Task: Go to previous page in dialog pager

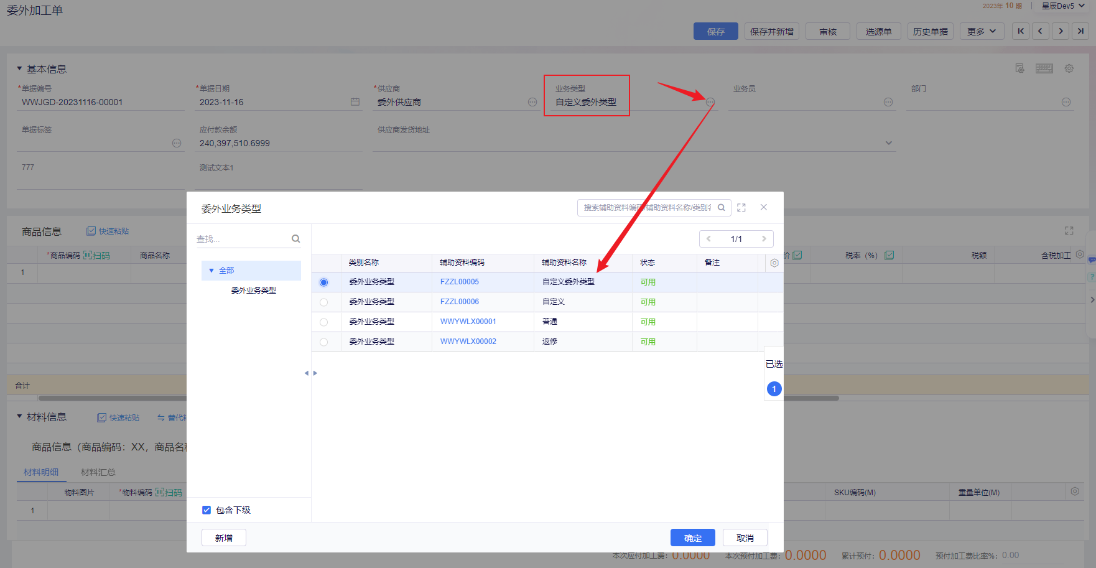Action: 708,239
